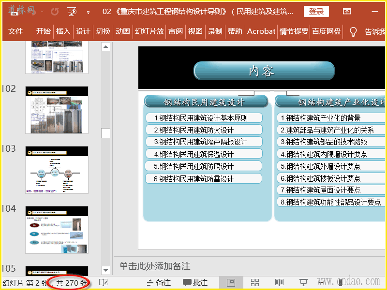Click 4.钢结构民用建筑保温设计 item
The width and height of the screenshot is (387, 290).
click(x=204, y=154)
